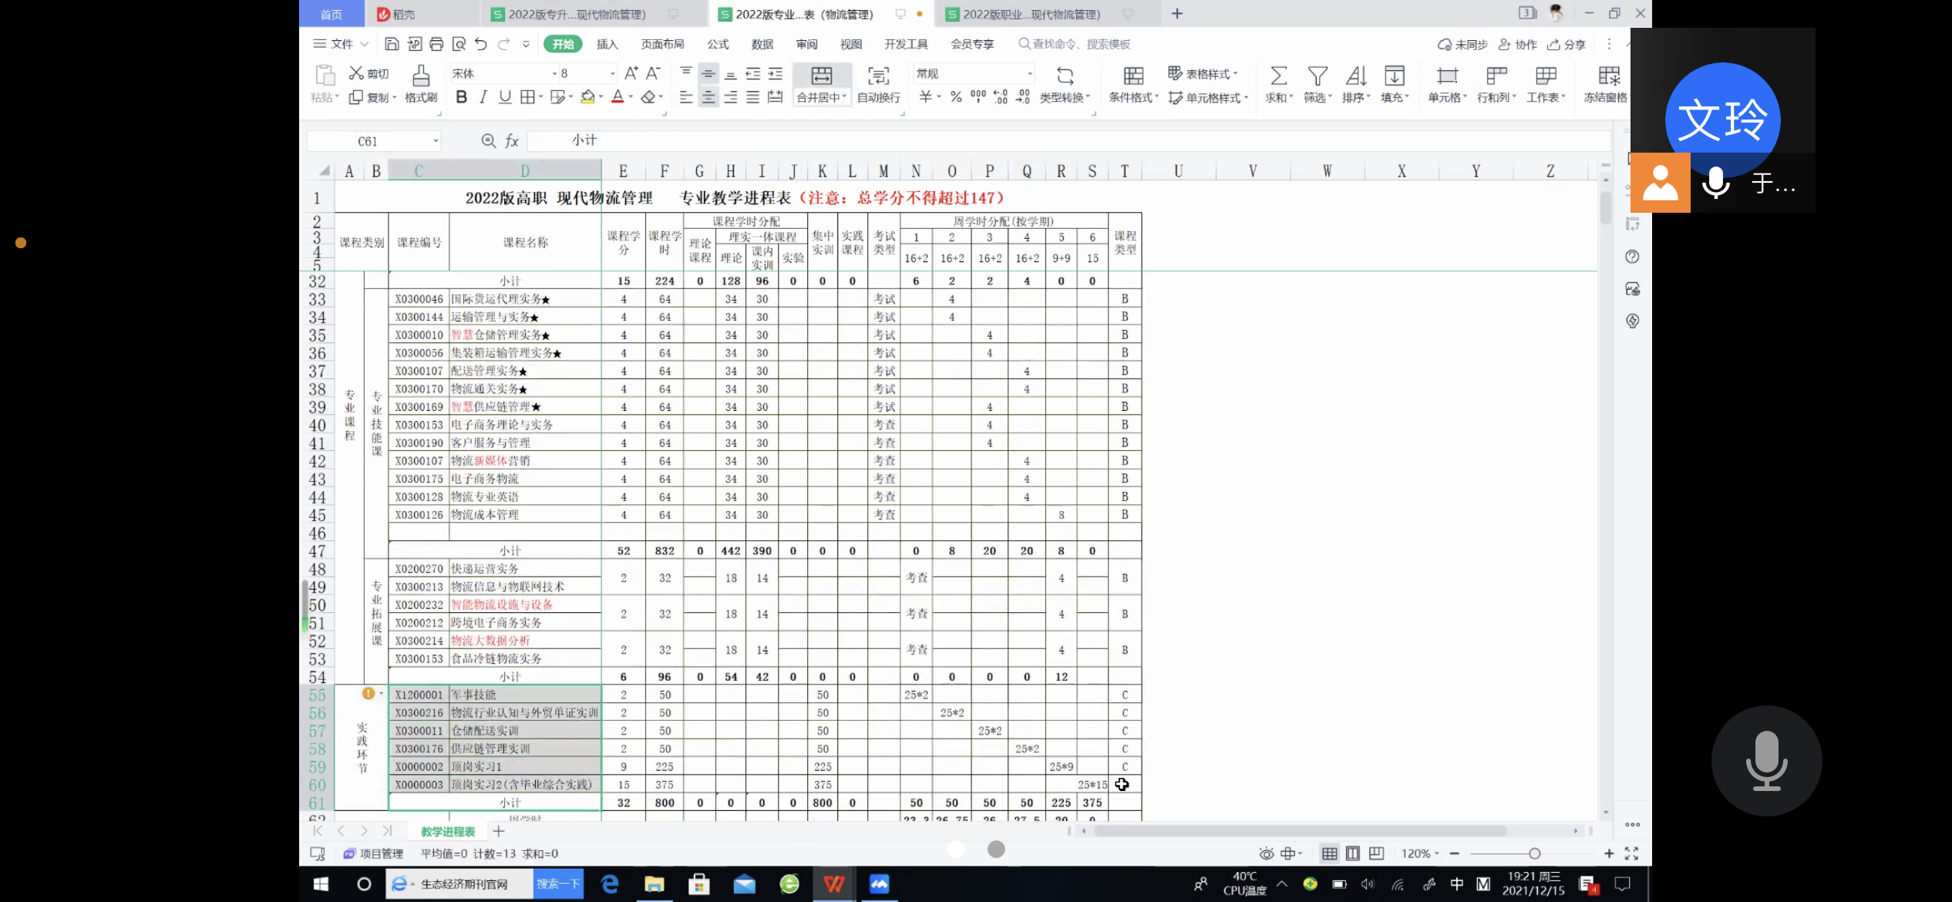Click the Conditional Formatting (条件格式) icon
This screenshot has height=902, width=1952.
tap(1132, 76)
